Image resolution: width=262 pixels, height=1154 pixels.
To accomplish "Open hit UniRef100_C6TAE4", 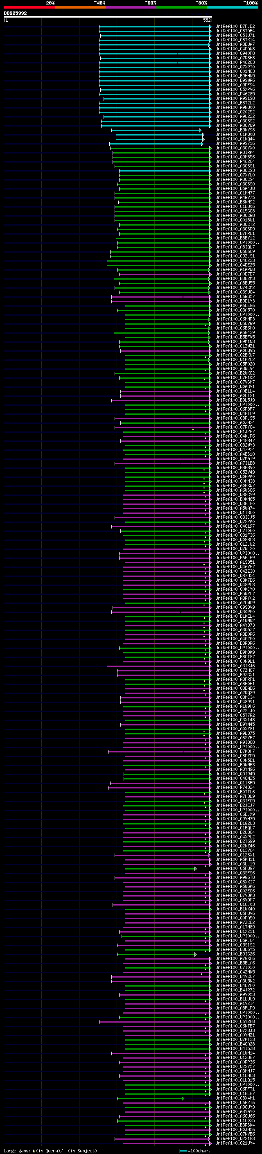I will pos(235,31).
